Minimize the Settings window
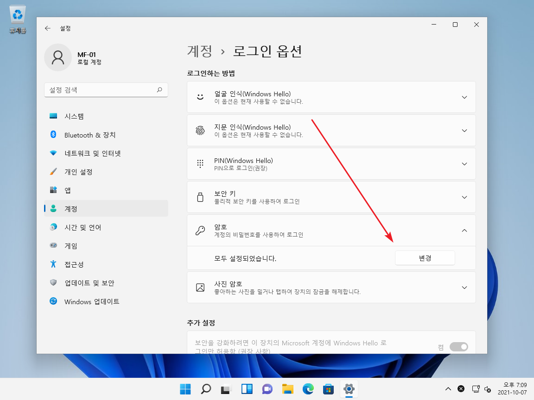Viewport: 534px width, 400px height. [433, 25]
